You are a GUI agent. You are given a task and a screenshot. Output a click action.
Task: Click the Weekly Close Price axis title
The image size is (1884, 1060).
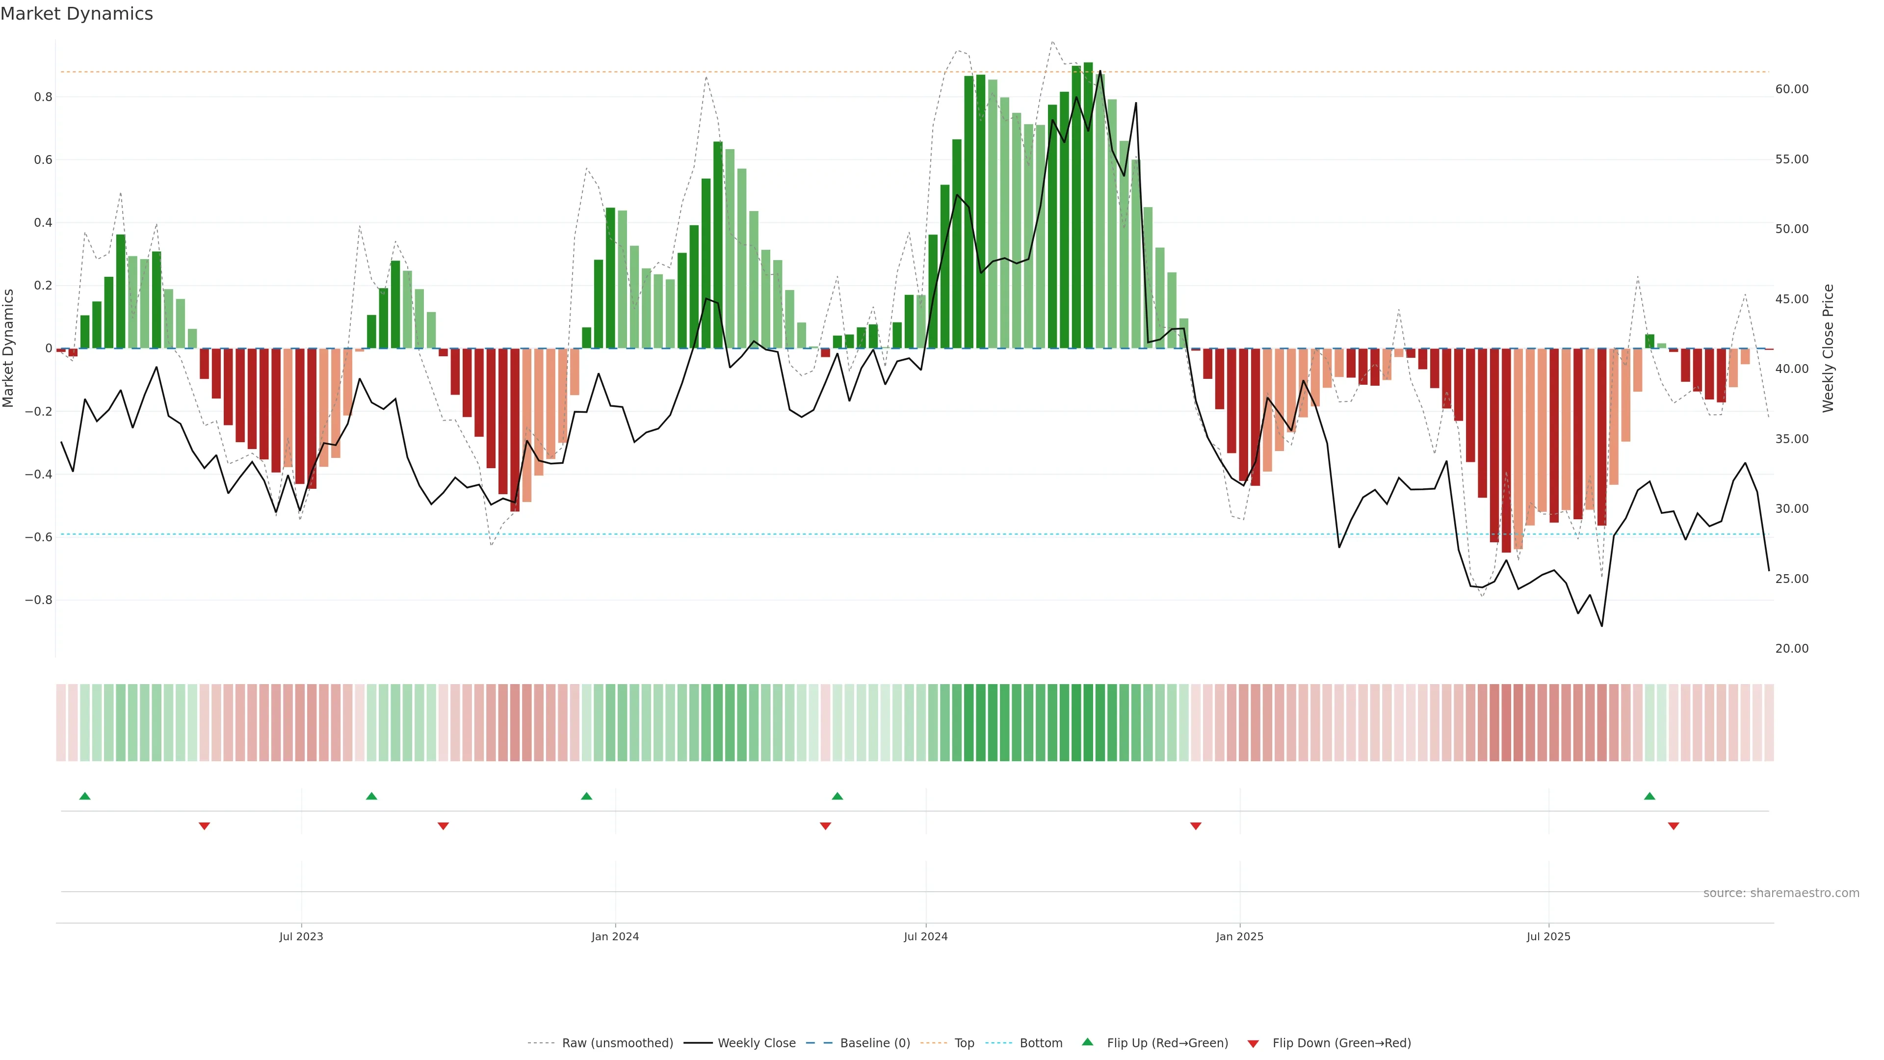[x=1828, y=348]
